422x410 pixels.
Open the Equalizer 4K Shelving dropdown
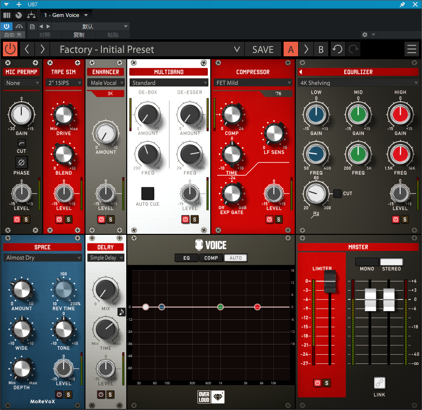(x=358, y=83)
